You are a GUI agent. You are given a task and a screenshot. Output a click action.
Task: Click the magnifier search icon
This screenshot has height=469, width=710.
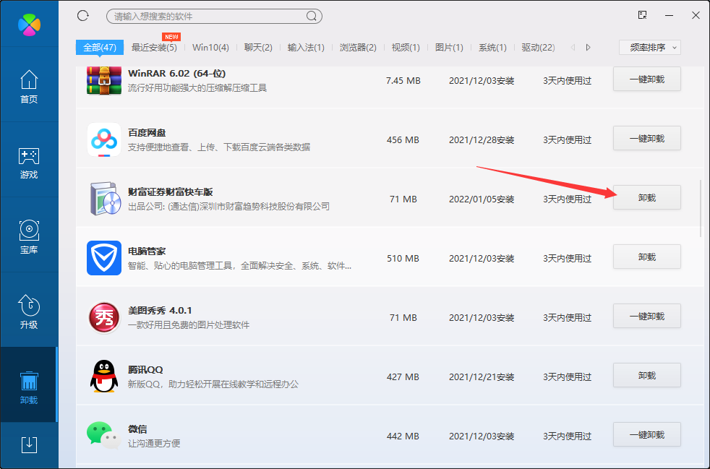coord(312,17)
